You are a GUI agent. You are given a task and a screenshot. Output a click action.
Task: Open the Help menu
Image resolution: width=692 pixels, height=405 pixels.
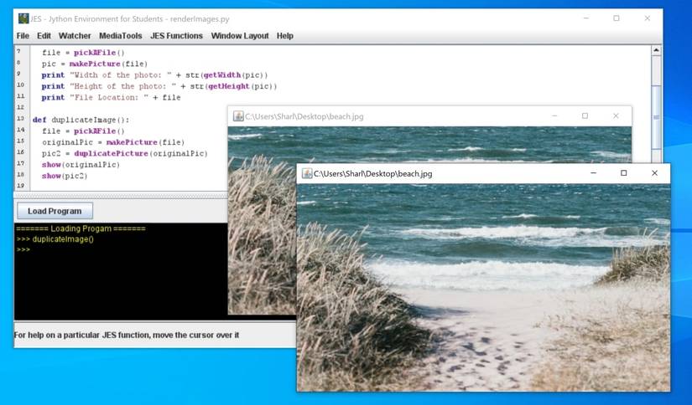[x=285, y=36]
